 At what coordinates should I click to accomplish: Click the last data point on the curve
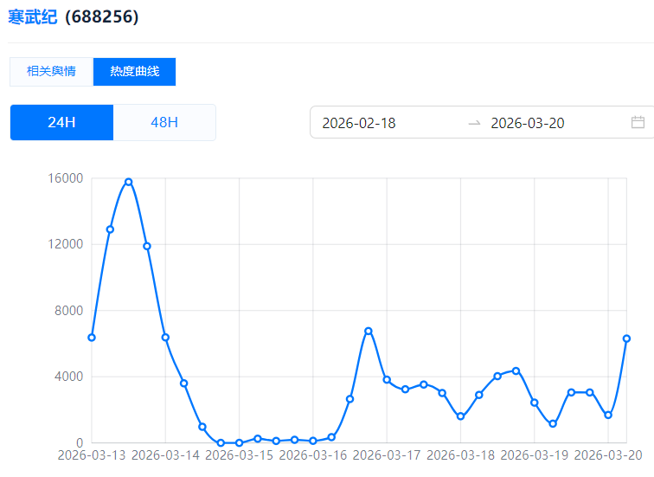coord(626,338)
